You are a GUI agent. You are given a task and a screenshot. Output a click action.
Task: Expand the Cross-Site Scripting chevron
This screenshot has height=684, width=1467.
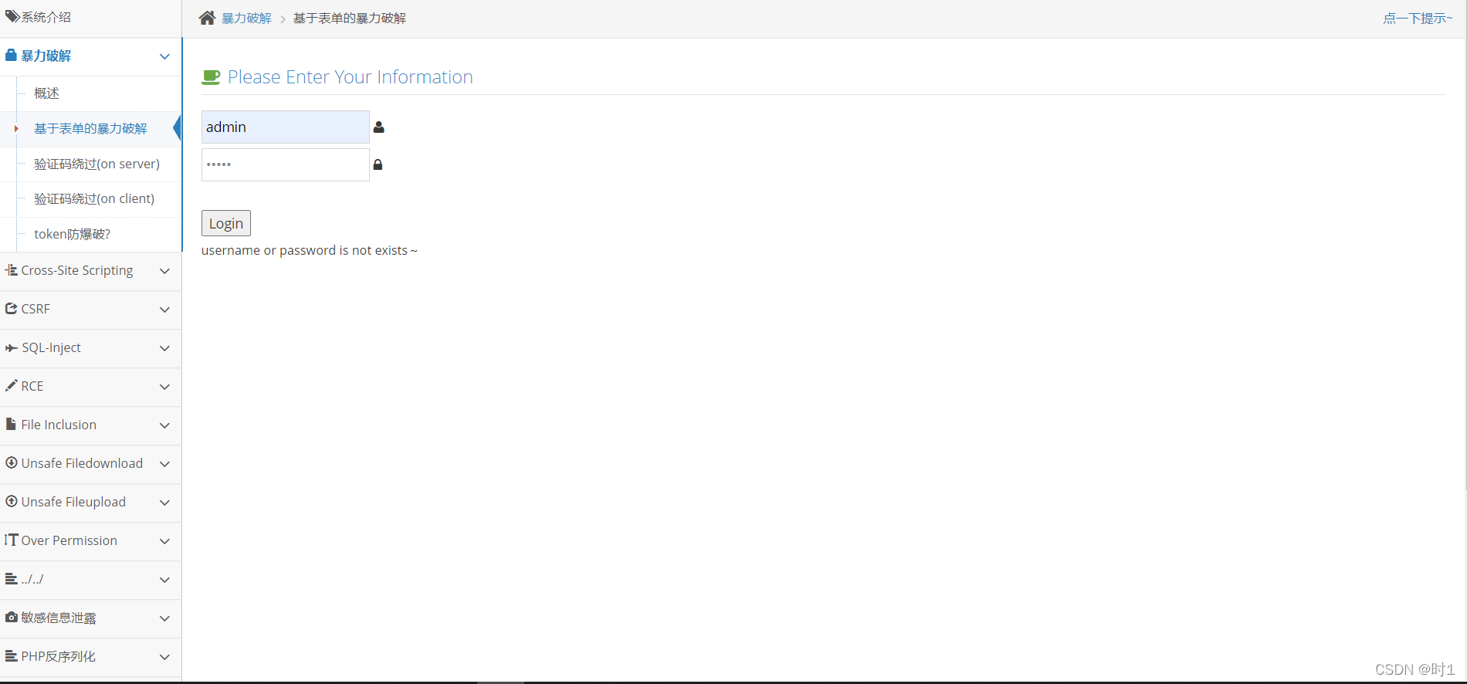coord(164,271)
